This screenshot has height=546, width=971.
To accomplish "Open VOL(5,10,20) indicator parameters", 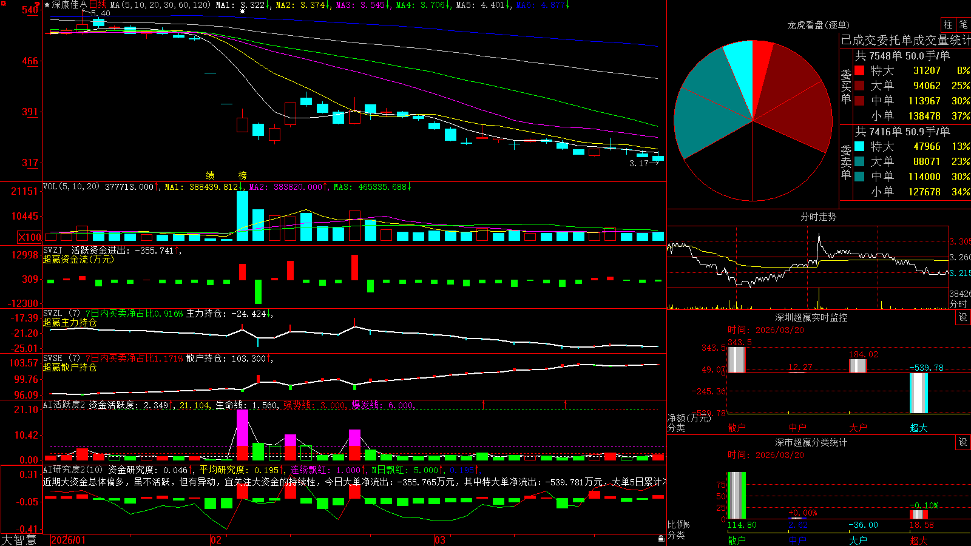I will [x=71, y=187].
